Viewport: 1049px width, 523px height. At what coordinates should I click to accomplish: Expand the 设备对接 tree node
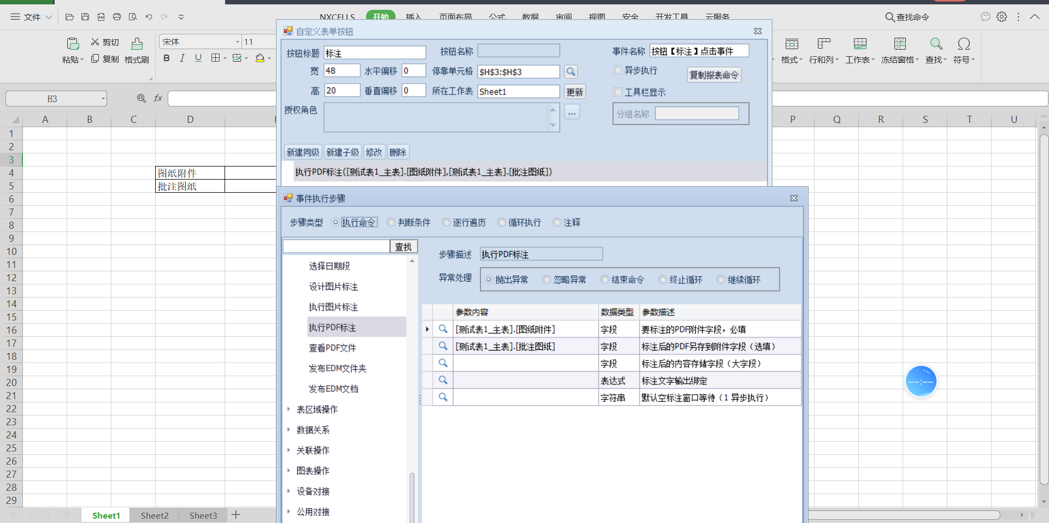tap(288, 491)
